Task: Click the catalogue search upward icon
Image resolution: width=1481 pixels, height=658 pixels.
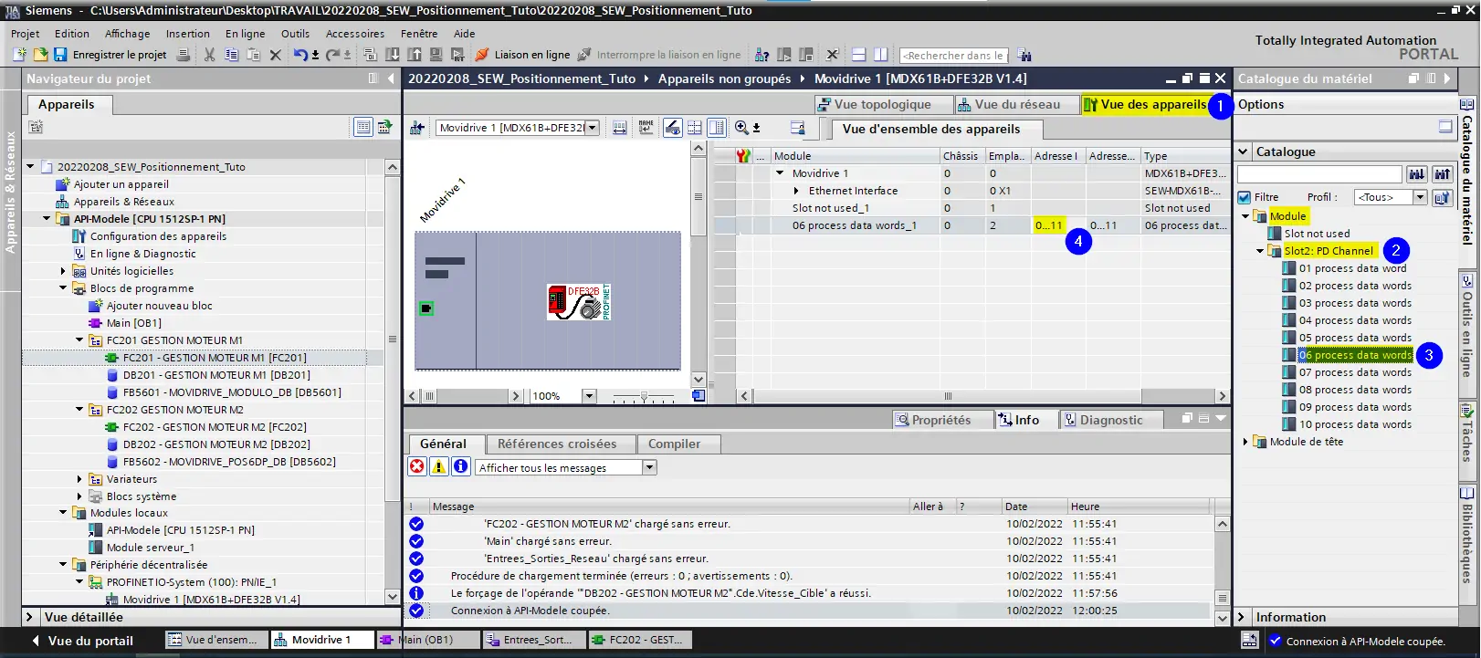Action: pos(1442,174)
